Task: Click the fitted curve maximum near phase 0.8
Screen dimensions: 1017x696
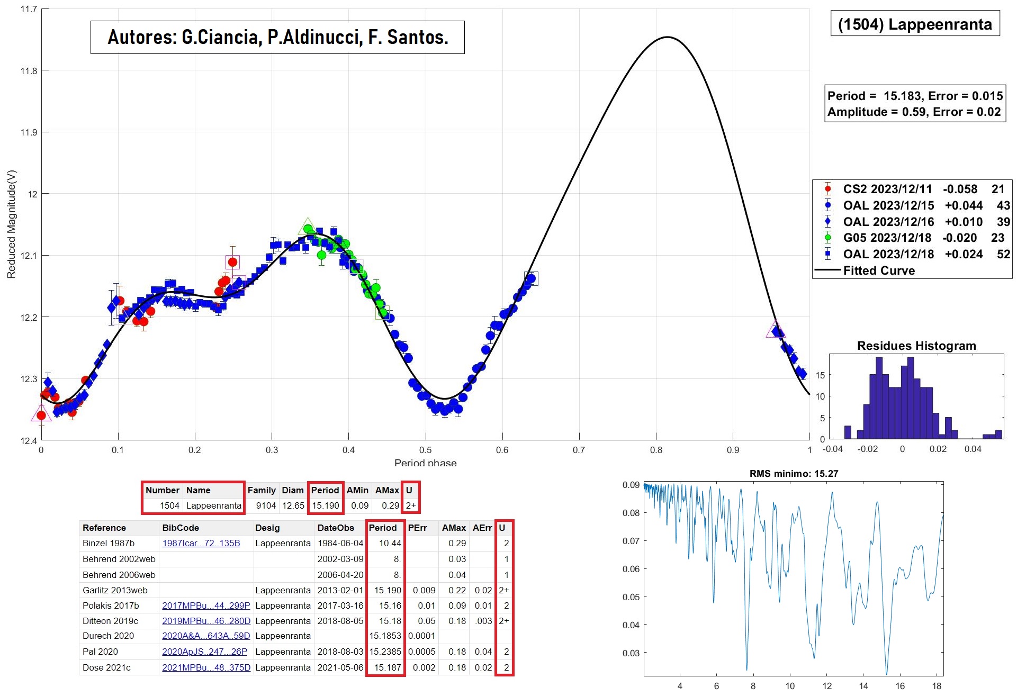Action: (668, 37)
